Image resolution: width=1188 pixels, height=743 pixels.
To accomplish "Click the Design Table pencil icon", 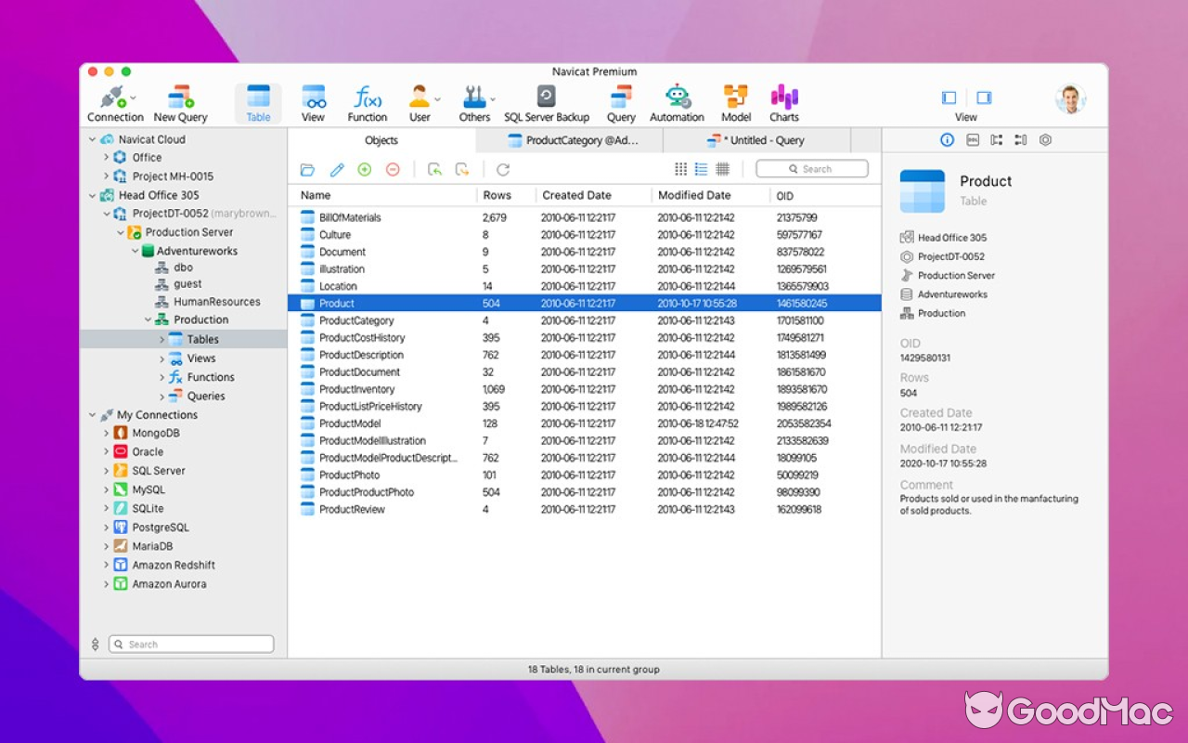I will 335,169.
